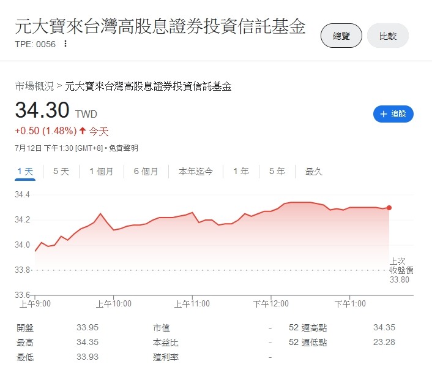Follow the fund with 追蹤 button
Viewport: 432px width, 372px height.
[393, 114]
